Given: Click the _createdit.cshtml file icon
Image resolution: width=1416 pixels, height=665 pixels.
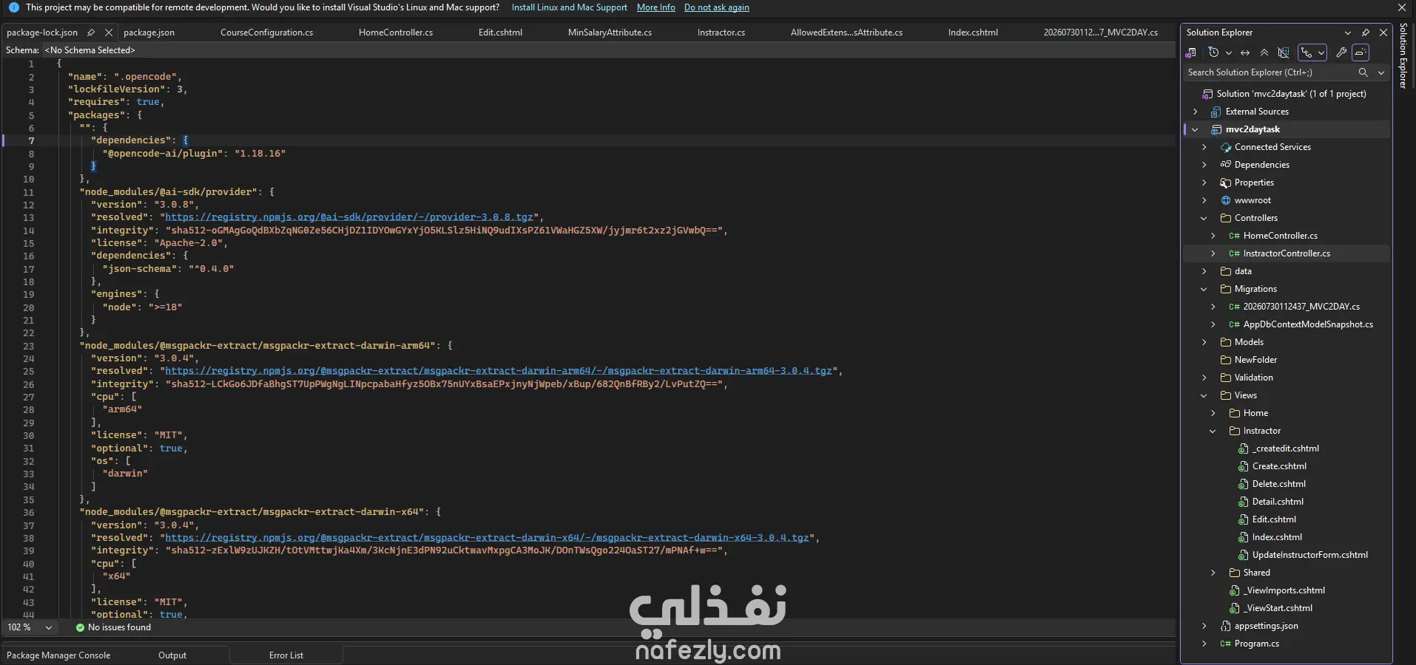Looking at the screenshot, I should [x=1244, y=449].
